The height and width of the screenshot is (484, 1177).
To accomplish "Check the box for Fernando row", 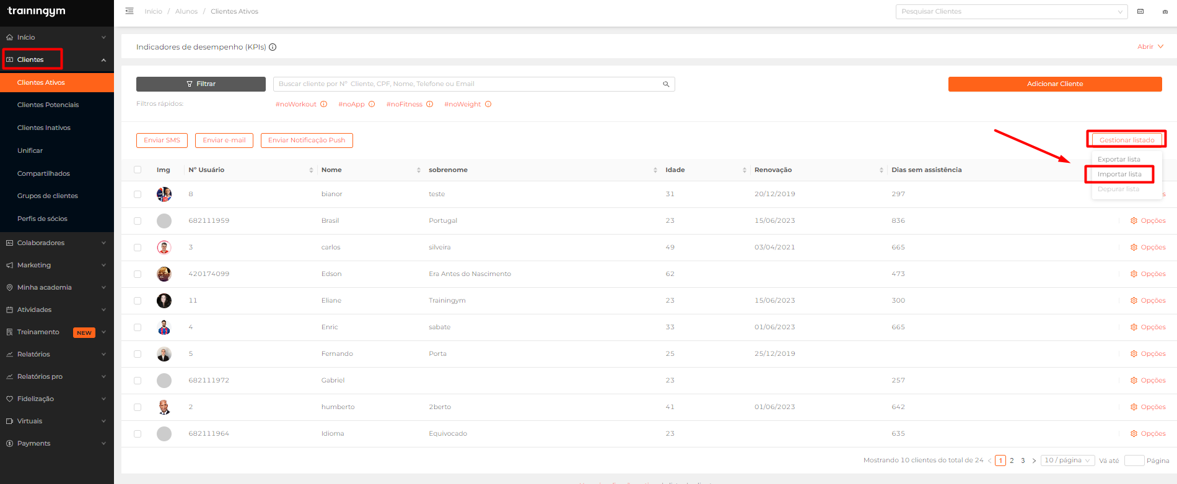I will (138, 354).
